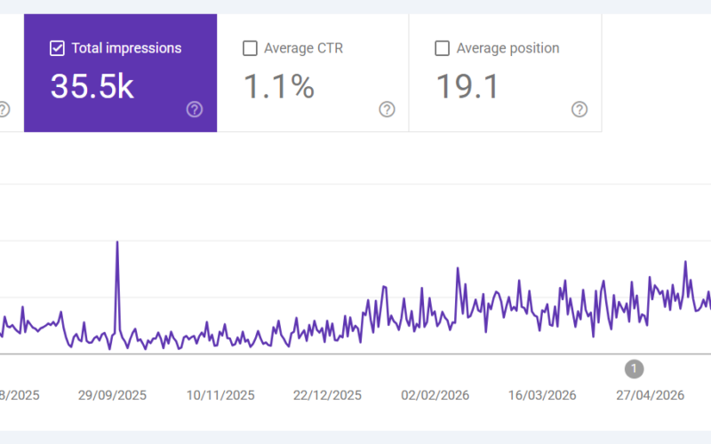
Task: Click the 10/11/2025 axis date label
Action: coord(220,395)
